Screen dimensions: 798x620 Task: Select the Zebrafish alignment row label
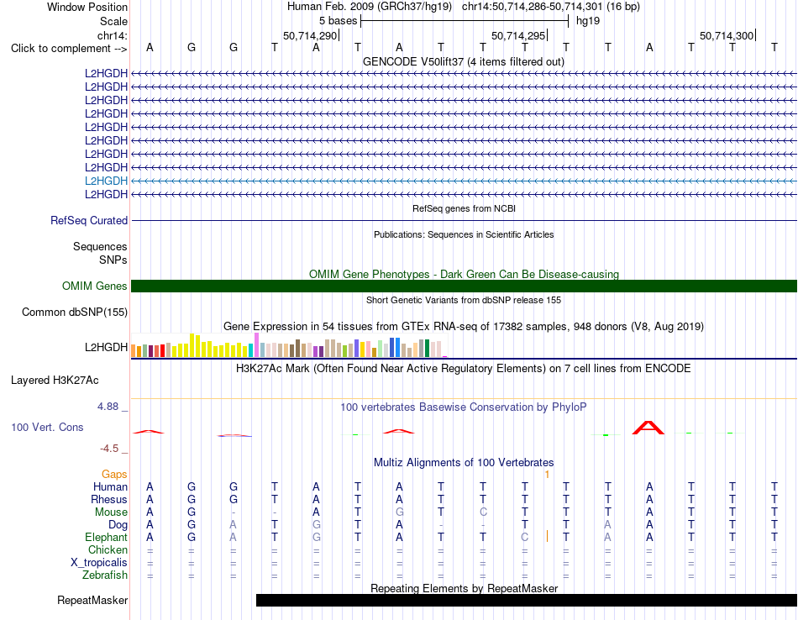click(x=105, y=575)
